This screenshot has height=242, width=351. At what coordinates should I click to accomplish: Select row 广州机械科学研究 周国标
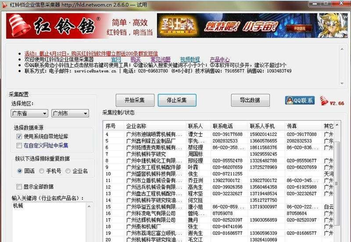pyautogui.click(x=218, y=154)
